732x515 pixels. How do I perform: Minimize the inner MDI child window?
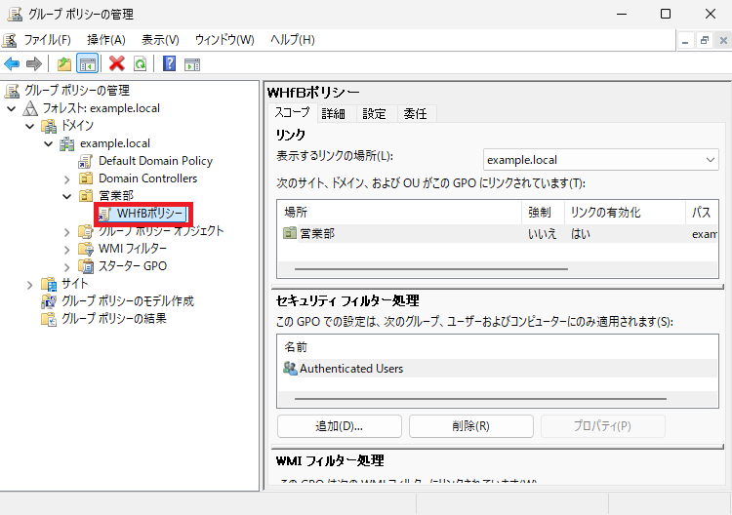[685, 41]
